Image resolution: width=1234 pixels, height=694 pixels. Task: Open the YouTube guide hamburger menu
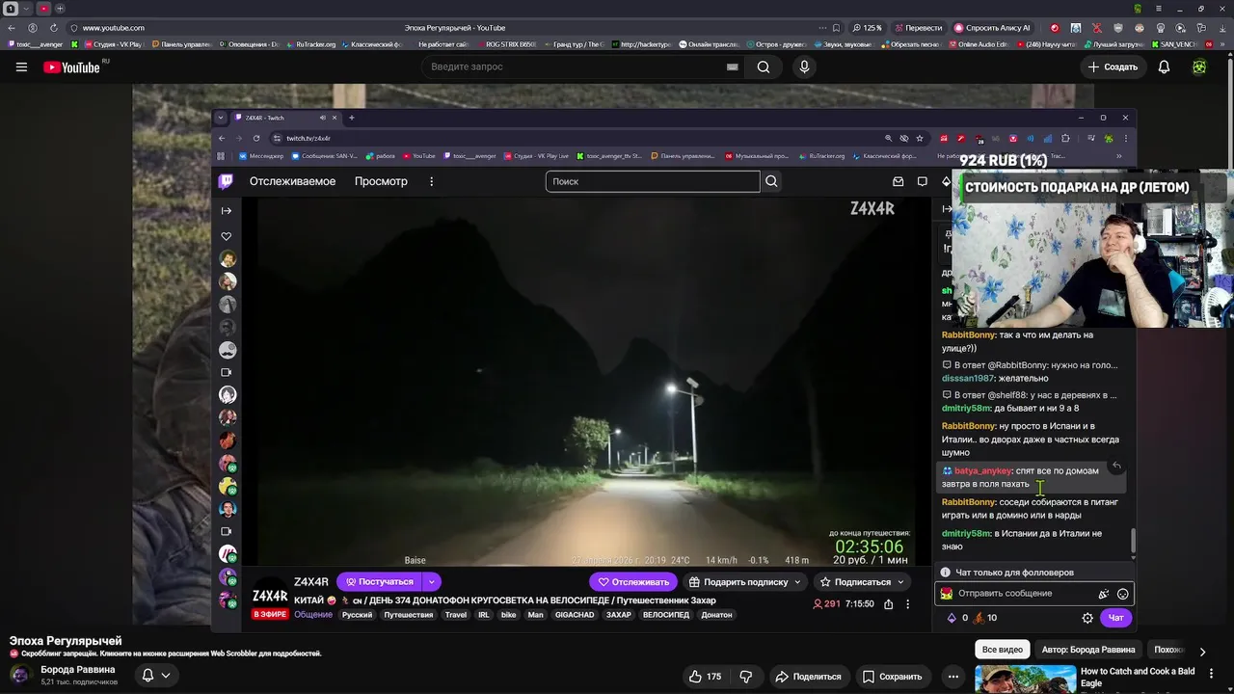click(x=21, y=67)
